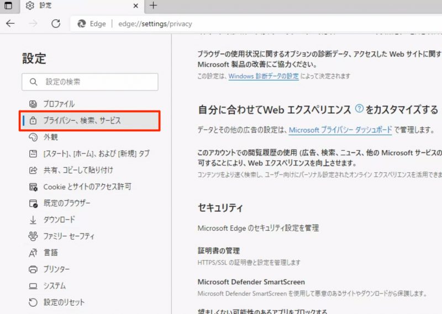Click the default browser icon

click(x=33, y=203)
